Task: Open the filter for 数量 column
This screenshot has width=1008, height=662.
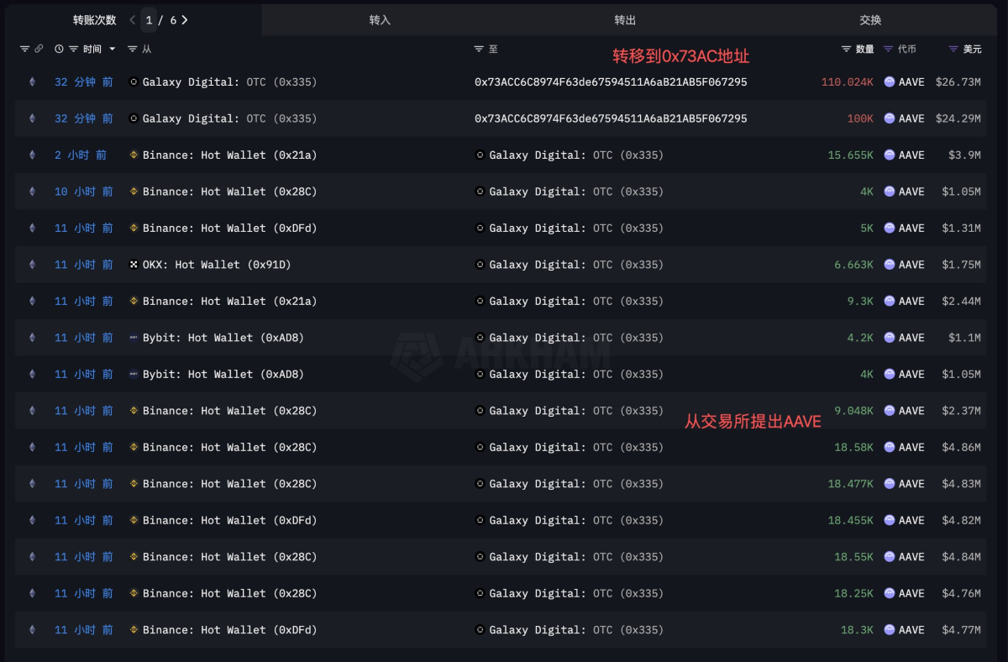Action: [x=847, y=50]
